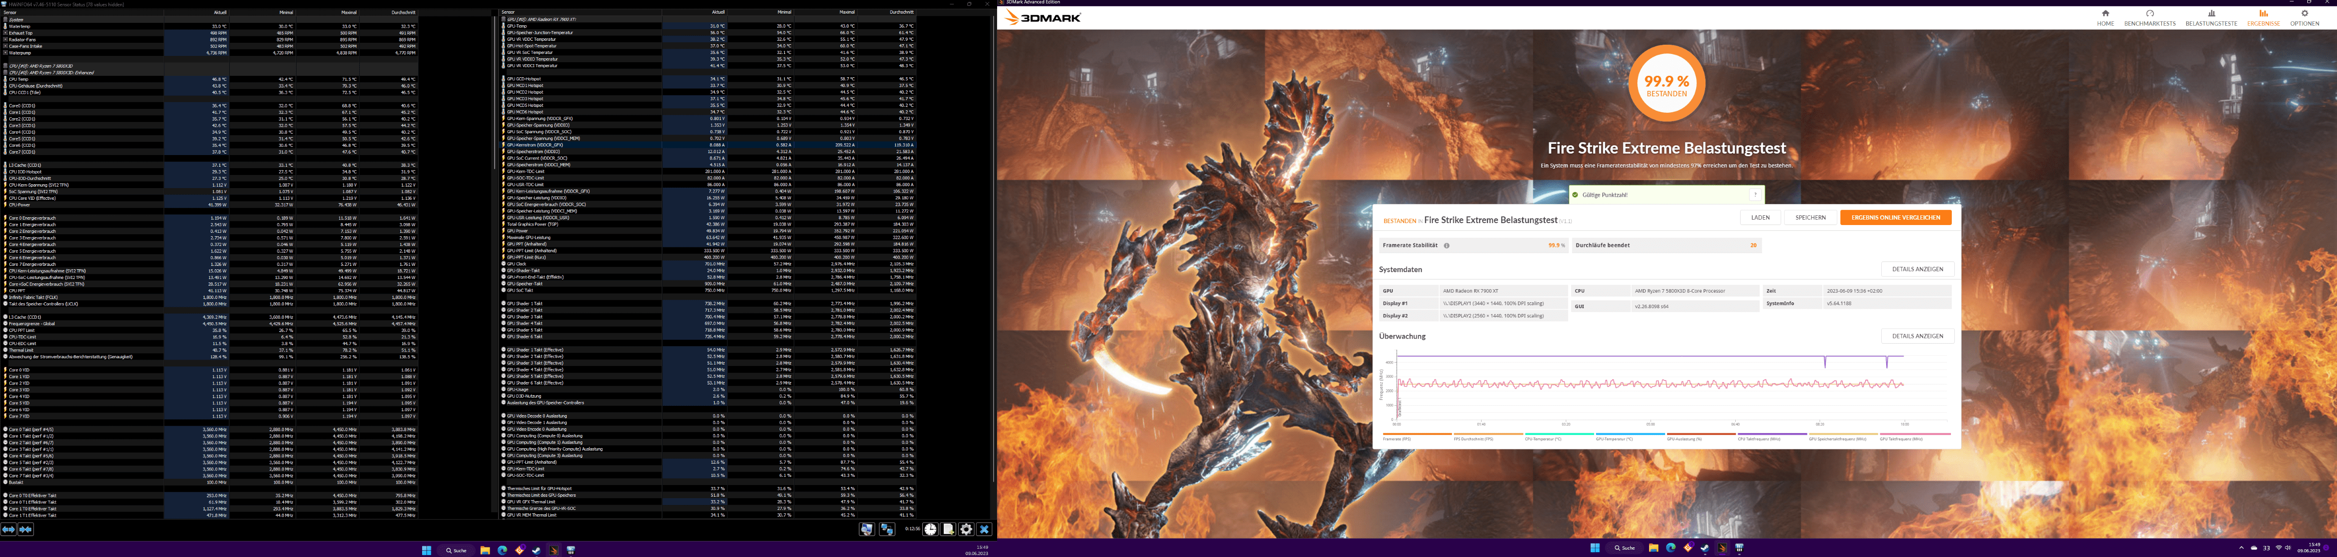Select the Exhaust Top fan row
This screenshot has width=2337, height=557.
click(209, 34)
